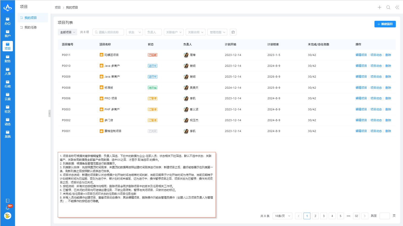This screenshot has height=226, width=403.
Task: Open the 10条/页 page size dropdown
Action: pos(282,216)
